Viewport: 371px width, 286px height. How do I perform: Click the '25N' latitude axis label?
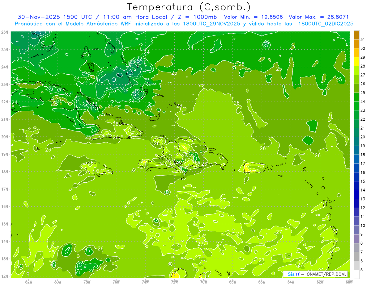coord(4,50)
